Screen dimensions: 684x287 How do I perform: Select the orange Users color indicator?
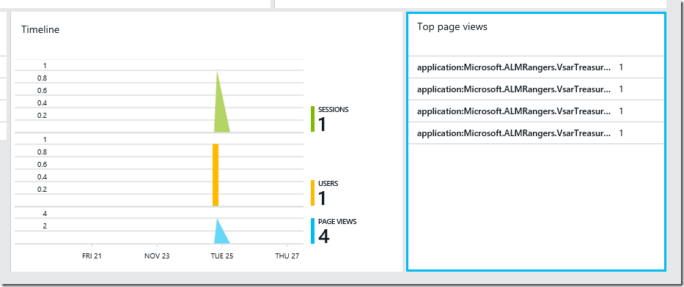pyautogui.click(x=313, y=193)
